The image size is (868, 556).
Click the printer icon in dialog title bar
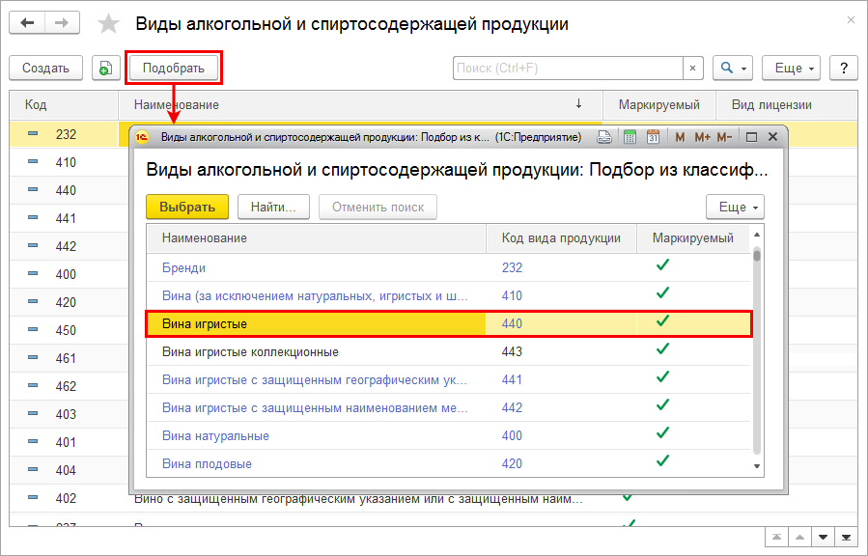[x=604, y=137]
